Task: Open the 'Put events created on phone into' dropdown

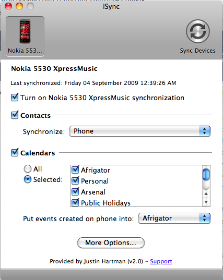Action: [174, 218]
